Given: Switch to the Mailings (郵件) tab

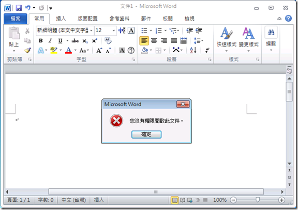Looking at the screenshot, I should 146,19.
